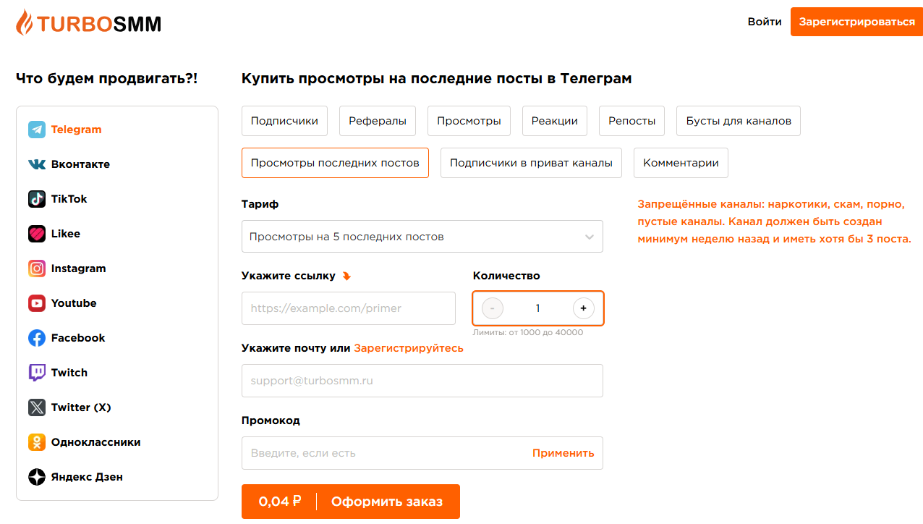This screenshot has height=524, width=923.
Task: Open the Реакции tab
Action: point(555,121)
